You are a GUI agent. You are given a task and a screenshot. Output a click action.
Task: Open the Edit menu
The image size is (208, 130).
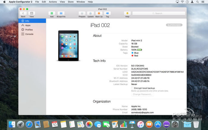coord(44,2)
